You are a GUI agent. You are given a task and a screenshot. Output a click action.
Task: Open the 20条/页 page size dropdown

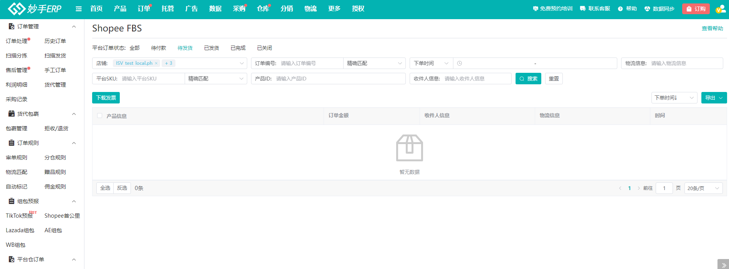(704, 188)
